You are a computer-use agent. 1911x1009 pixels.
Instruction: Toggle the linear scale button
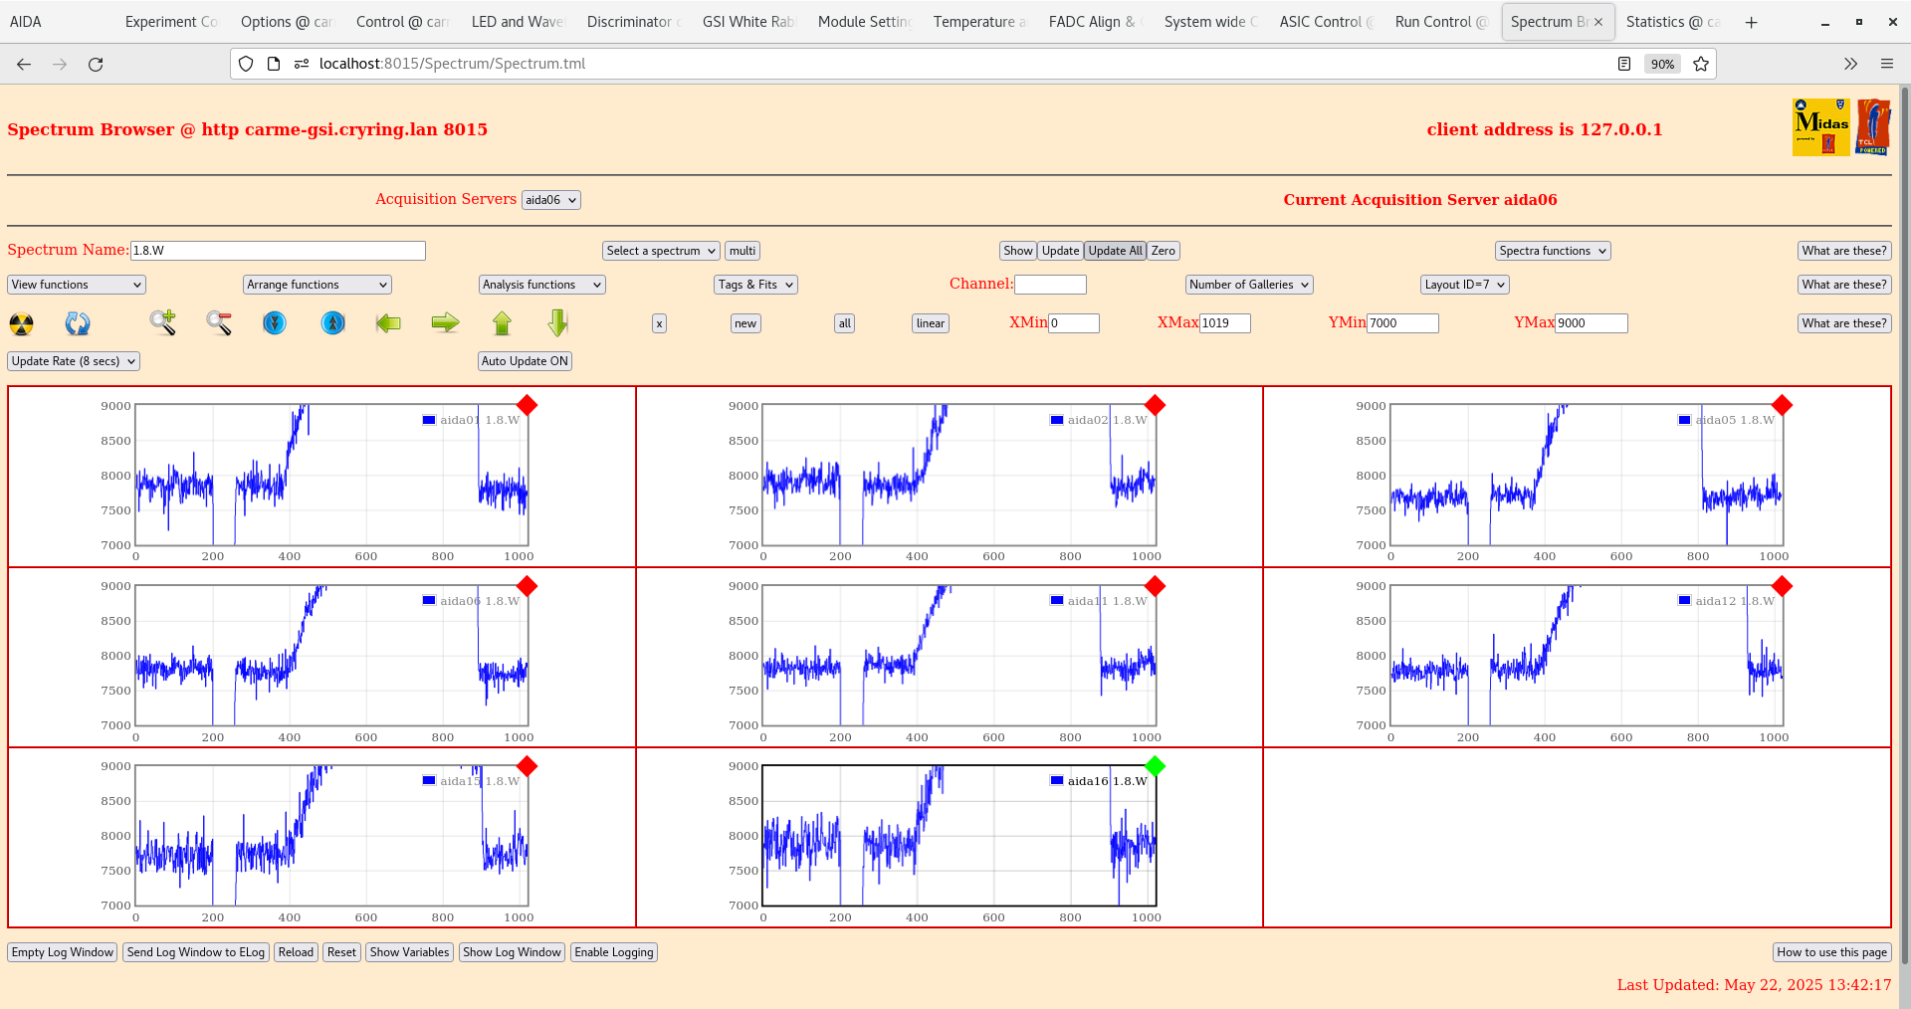(x=930, y=323)
